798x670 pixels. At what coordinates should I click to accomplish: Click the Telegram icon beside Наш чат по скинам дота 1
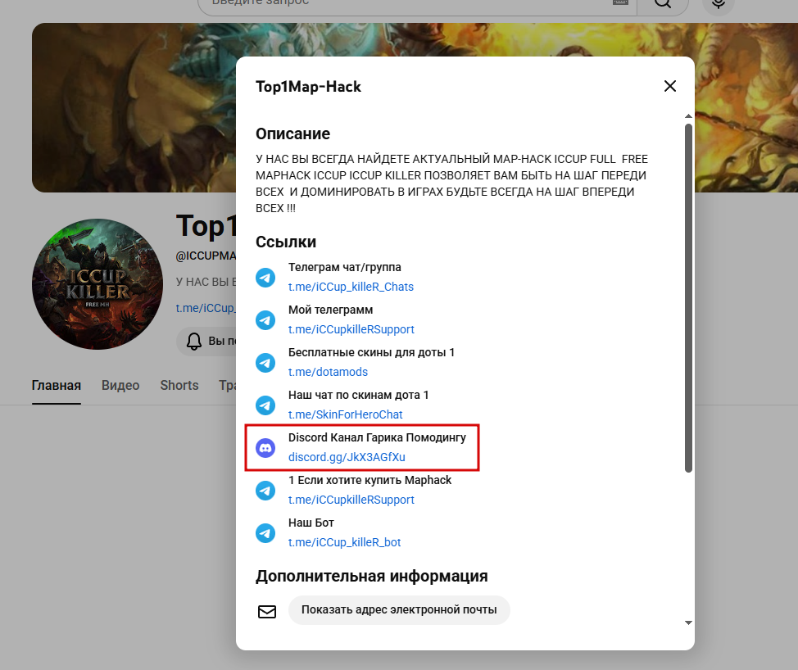tap(265, 405)
